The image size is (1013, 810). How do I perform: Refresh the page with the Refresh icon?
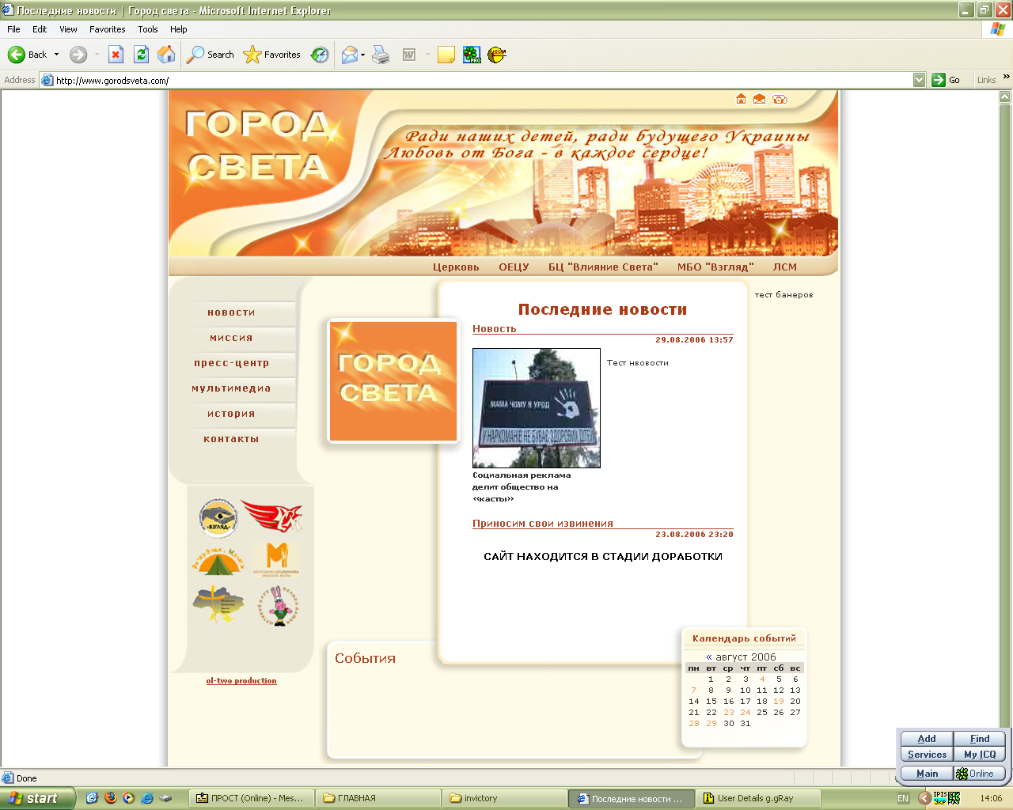point(141,55)
